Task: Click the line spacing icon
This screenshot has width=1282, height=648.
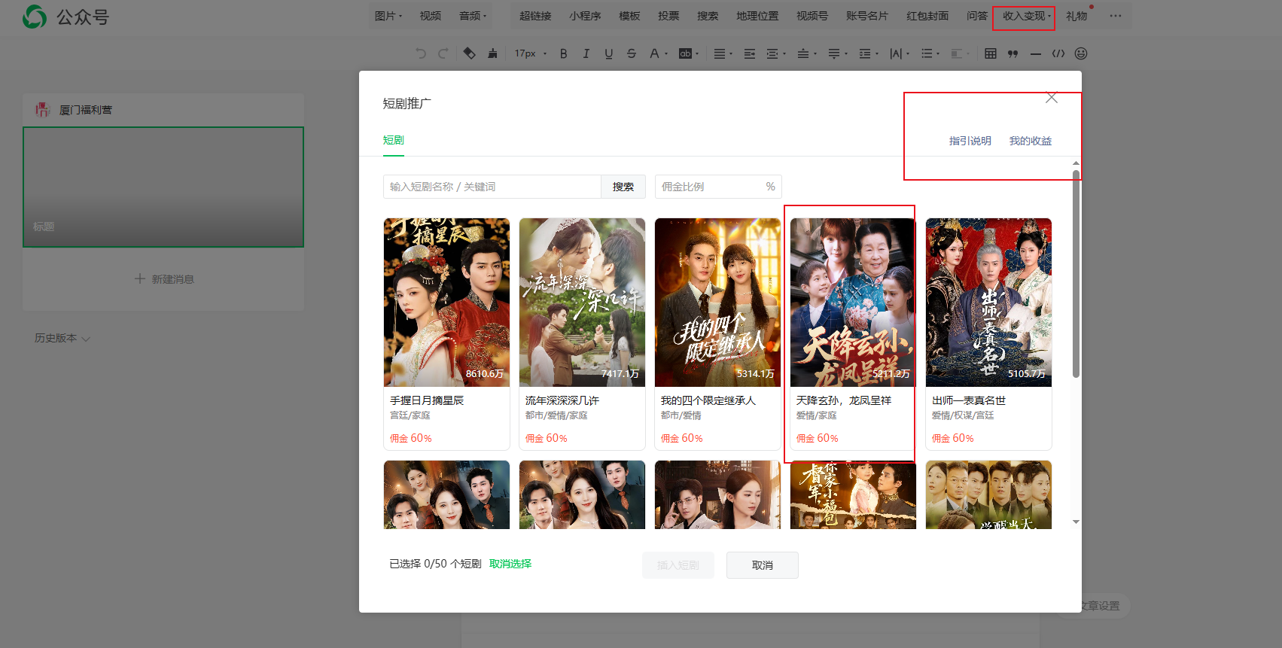Action: [x=865, y=53]
